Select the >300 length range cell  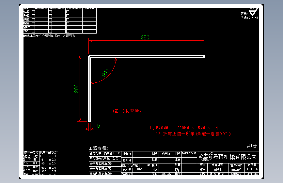click(x=43, y=171)
